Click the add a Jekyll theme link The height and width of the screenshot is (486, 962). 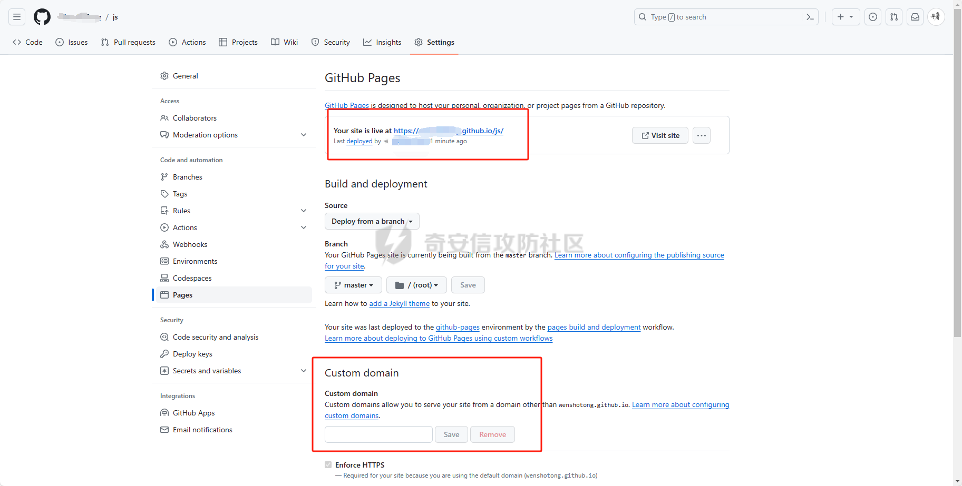click(x=399, y=303)
